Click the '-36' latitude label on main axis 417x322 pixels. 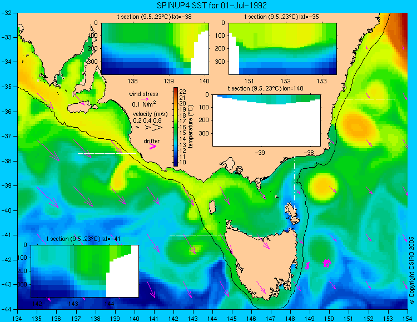tap(6, 112)
